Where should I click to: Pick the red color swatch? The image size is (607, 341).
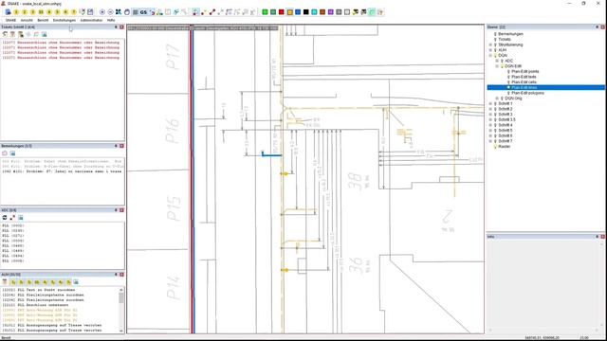click(x=282, y=12)
